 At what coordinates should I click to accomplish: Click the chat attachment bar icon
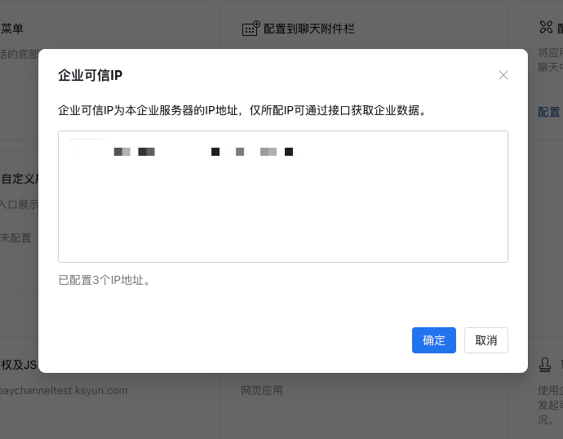click(251, 29)
